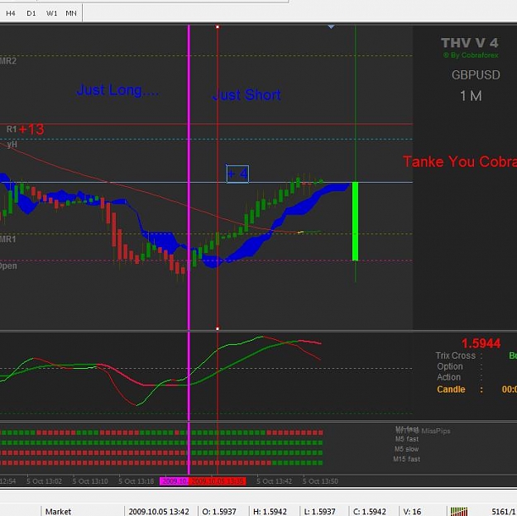
Task: Click the 'L: 1.5937' status value
Action: 319,512
